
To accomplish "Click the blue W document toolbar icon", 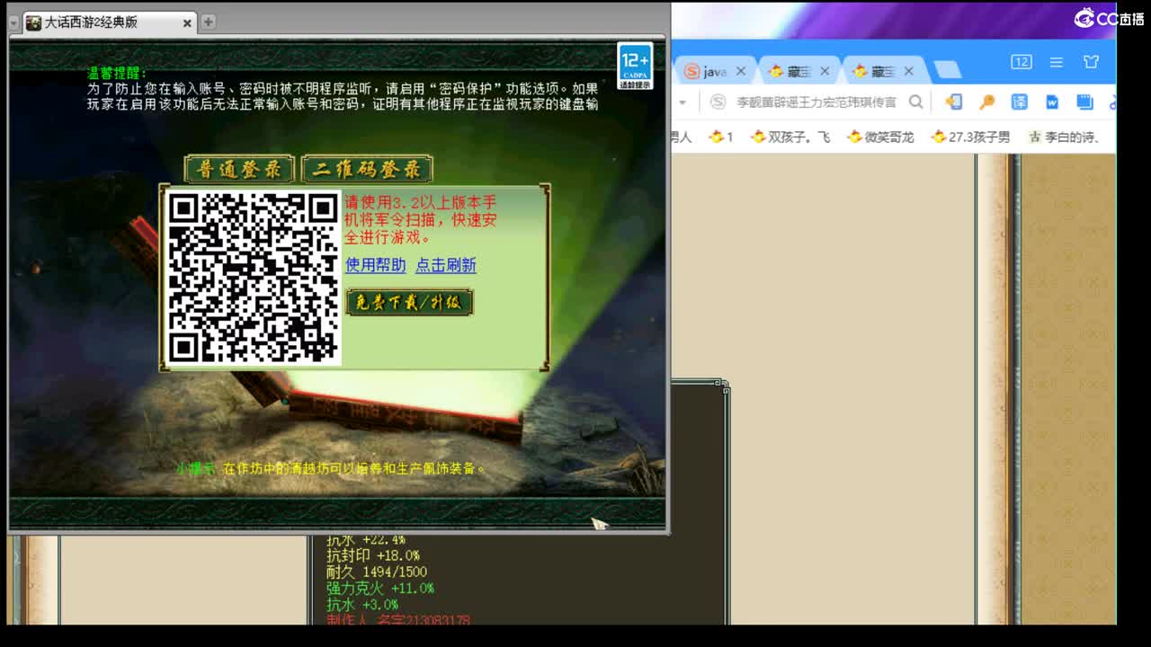I will point(1052,102).
